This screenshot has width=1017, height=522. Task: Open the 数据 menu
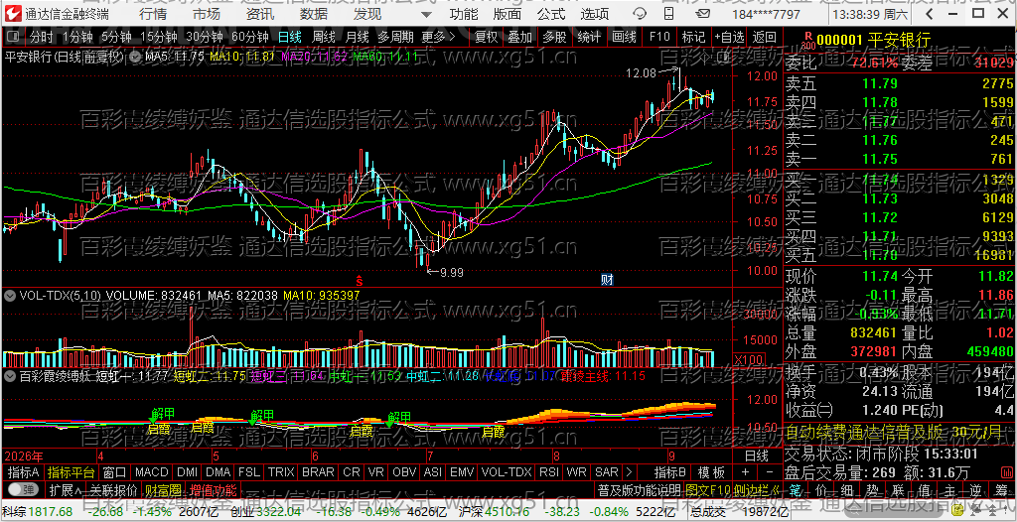click(x=314, y=14)
